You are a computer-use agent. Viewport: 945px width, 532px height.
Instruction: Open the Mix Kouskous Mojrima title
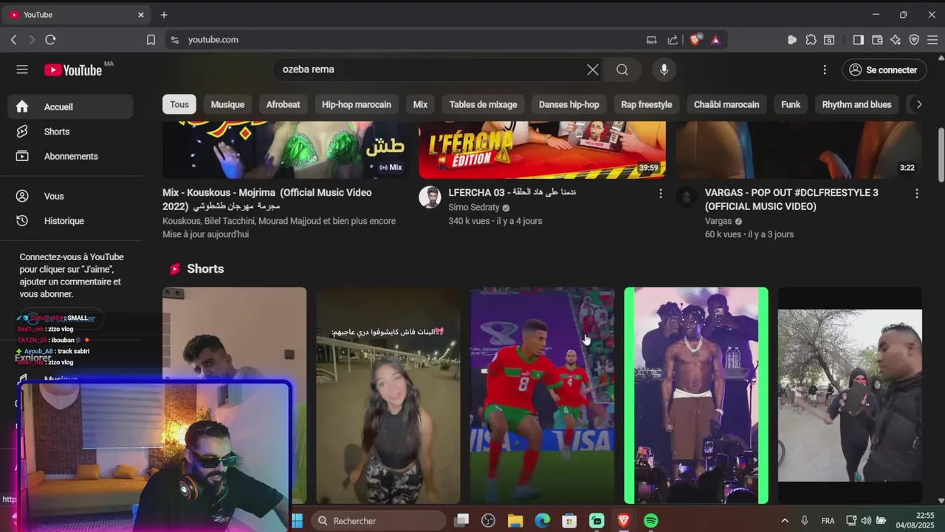point(267,199)
